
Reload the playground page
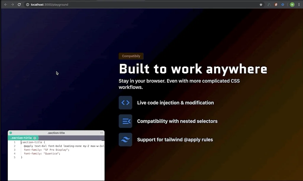[x=19, y=4]
